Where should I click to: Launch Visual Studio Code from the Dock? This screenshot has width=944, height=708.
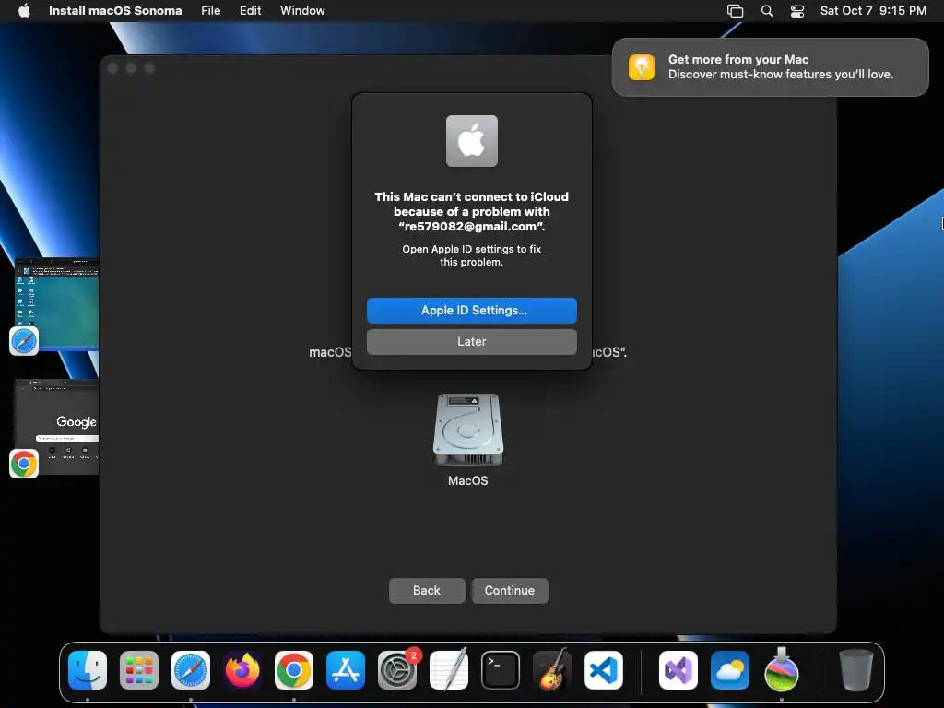point(604,670)
